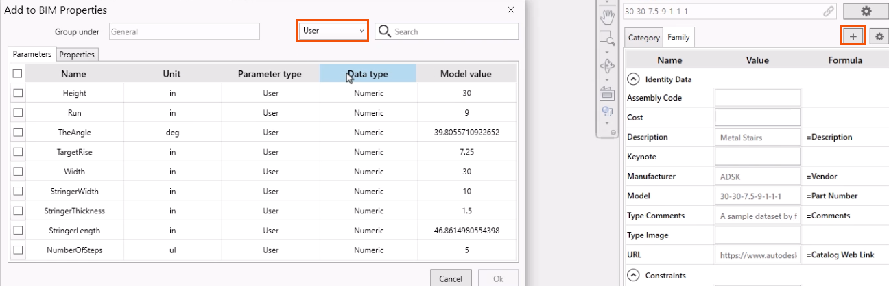Close the Add to BIM Properties dialog
The width and height of the screenshot is (889, 286).
(510, 10)
